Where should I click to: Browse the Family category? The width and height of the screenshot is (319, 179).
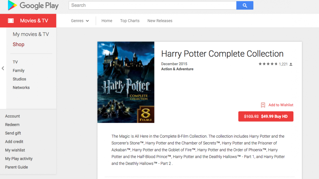click(19, 71)
